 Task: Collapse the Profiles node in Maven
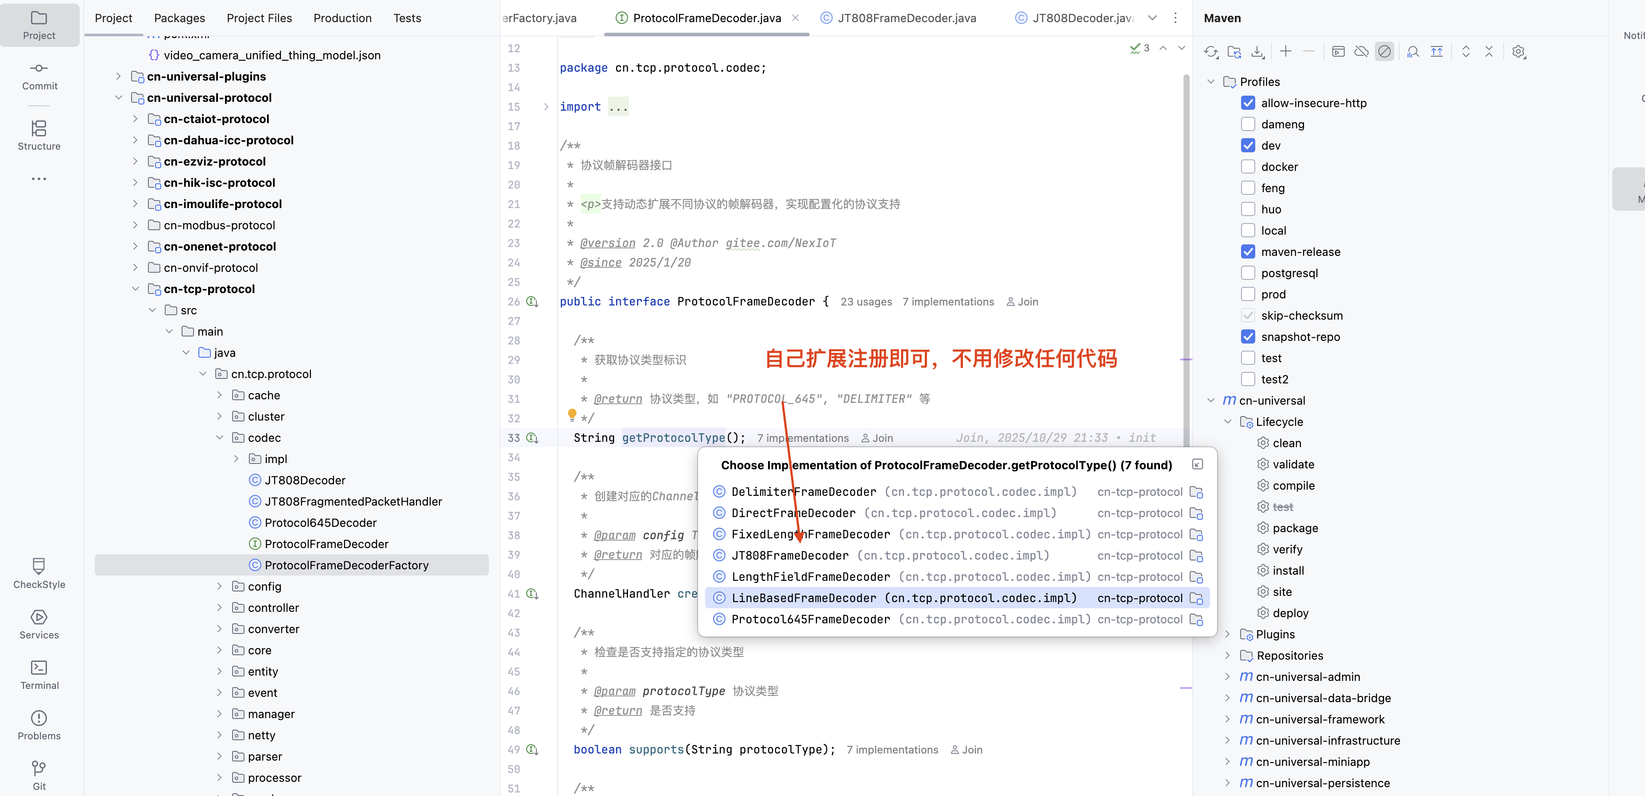tap(1210, 81)
